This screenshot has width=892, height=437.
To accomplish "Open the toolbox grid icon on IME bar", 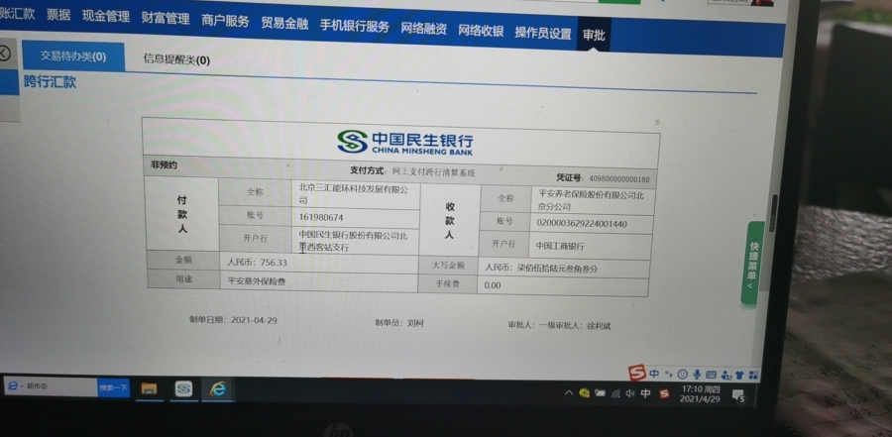I will 753,376.
